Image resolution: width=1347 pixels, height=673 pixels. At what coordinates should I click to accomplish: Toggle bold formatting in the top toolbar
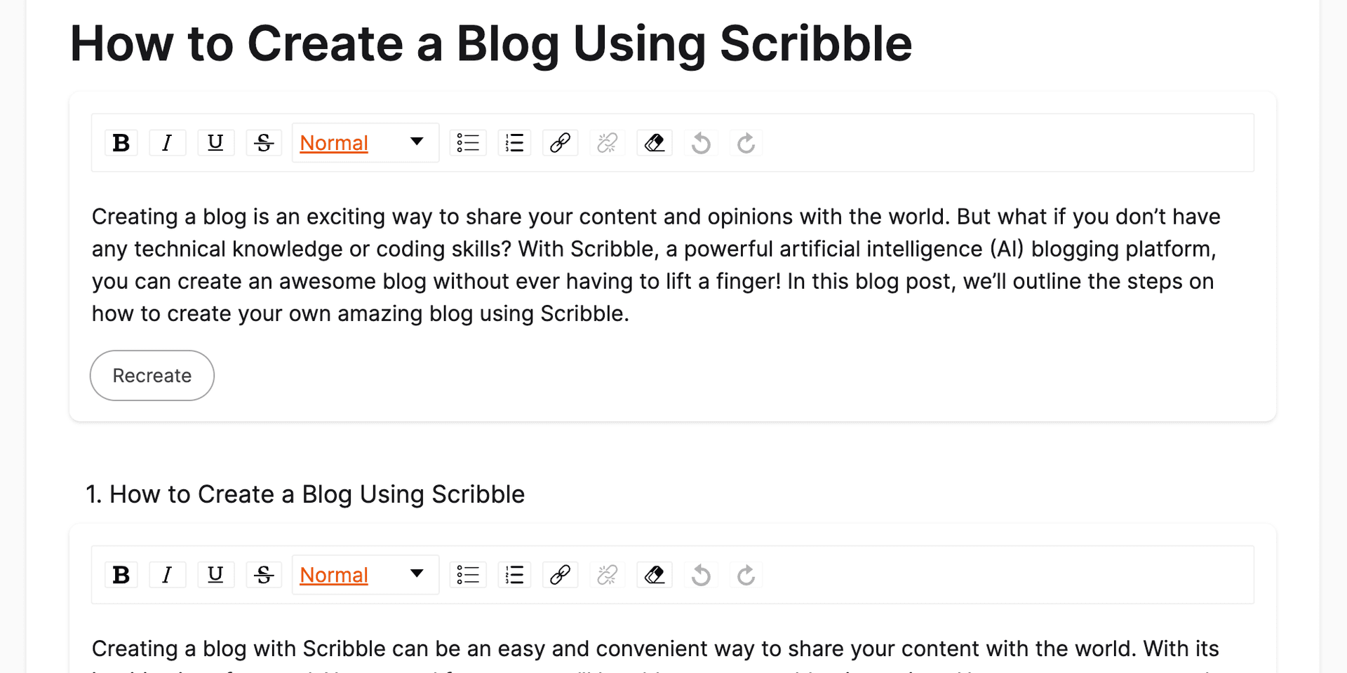point(121,142)
